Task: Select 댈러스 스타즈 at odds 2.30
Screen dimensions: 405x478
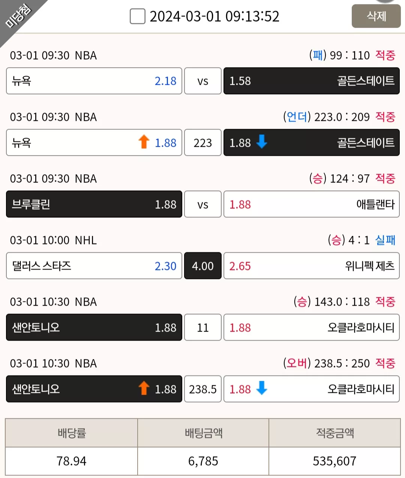Action: [94, 266]
